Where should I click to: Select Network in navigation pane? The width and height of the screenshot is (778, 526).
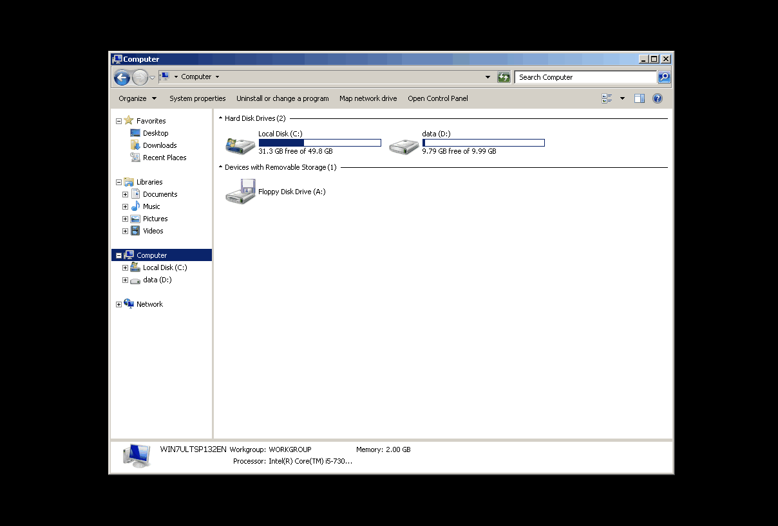[149, 304]
